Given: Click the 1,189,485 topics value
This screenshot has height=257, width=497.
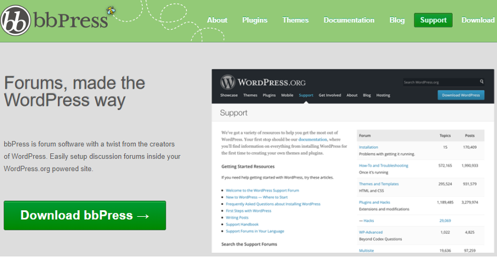Looking at the screenshot, I should [445, 203].
